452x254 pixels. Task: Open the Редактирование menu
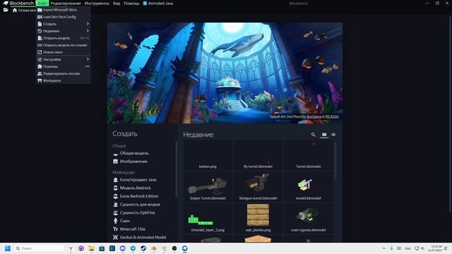click(66, 3)
